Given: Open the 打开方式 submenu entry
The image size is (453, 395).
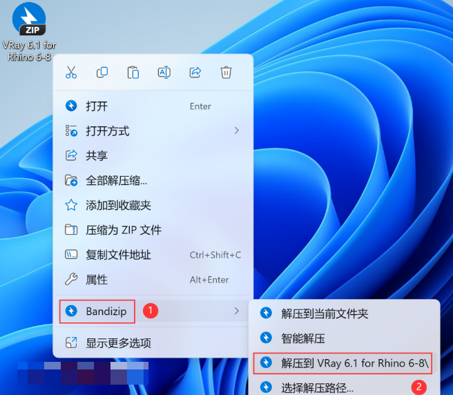Looking at the screenshot, I should pos(153,131).
